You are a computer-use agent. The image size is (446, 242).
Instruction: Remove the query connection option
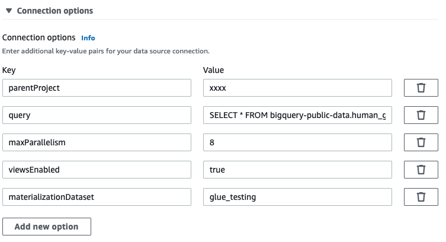[421, 115]
